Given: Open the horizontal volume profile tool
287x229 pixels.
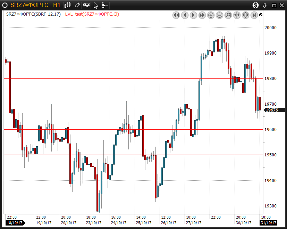Looking at the screenshot, I should coord(104,5).
